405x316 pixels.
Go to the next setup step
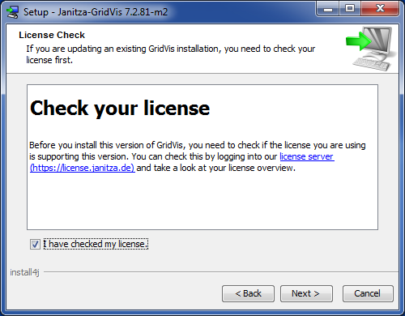[306, 293]
